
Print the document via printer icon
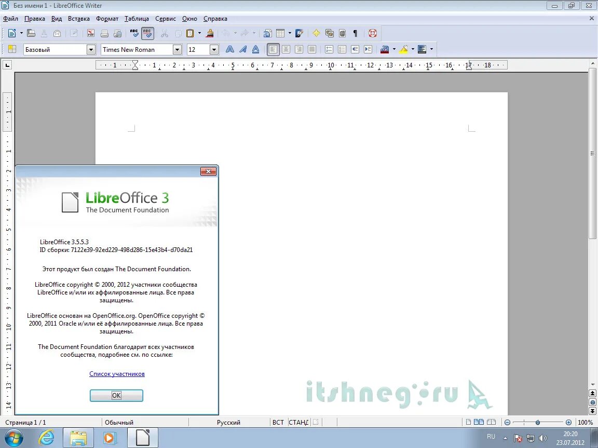pyautogui.click(x=104, y=33)
